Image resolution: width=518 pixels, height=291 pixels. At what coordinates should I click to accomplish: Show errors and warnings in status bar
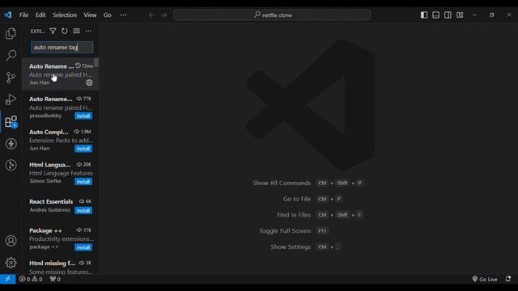click(x=31, y=279)
